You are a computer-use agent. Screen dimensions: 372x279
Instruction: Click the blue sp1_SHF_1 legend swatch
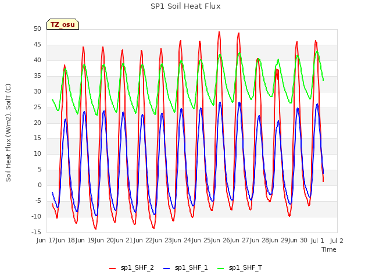(x=167, y=269)
